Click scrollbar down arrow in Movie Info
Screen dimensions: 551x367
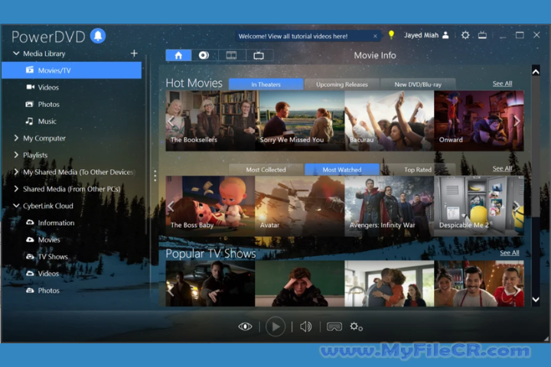click(x=536, y=300)
